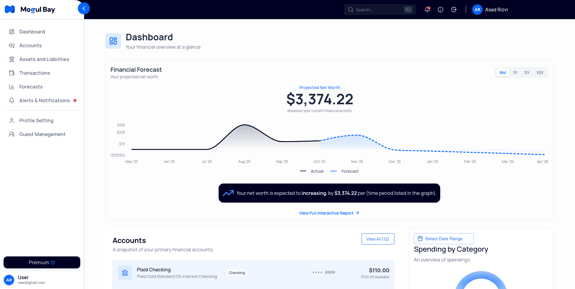Open Forecasts via its chart icon

click(x=12, y=87)
